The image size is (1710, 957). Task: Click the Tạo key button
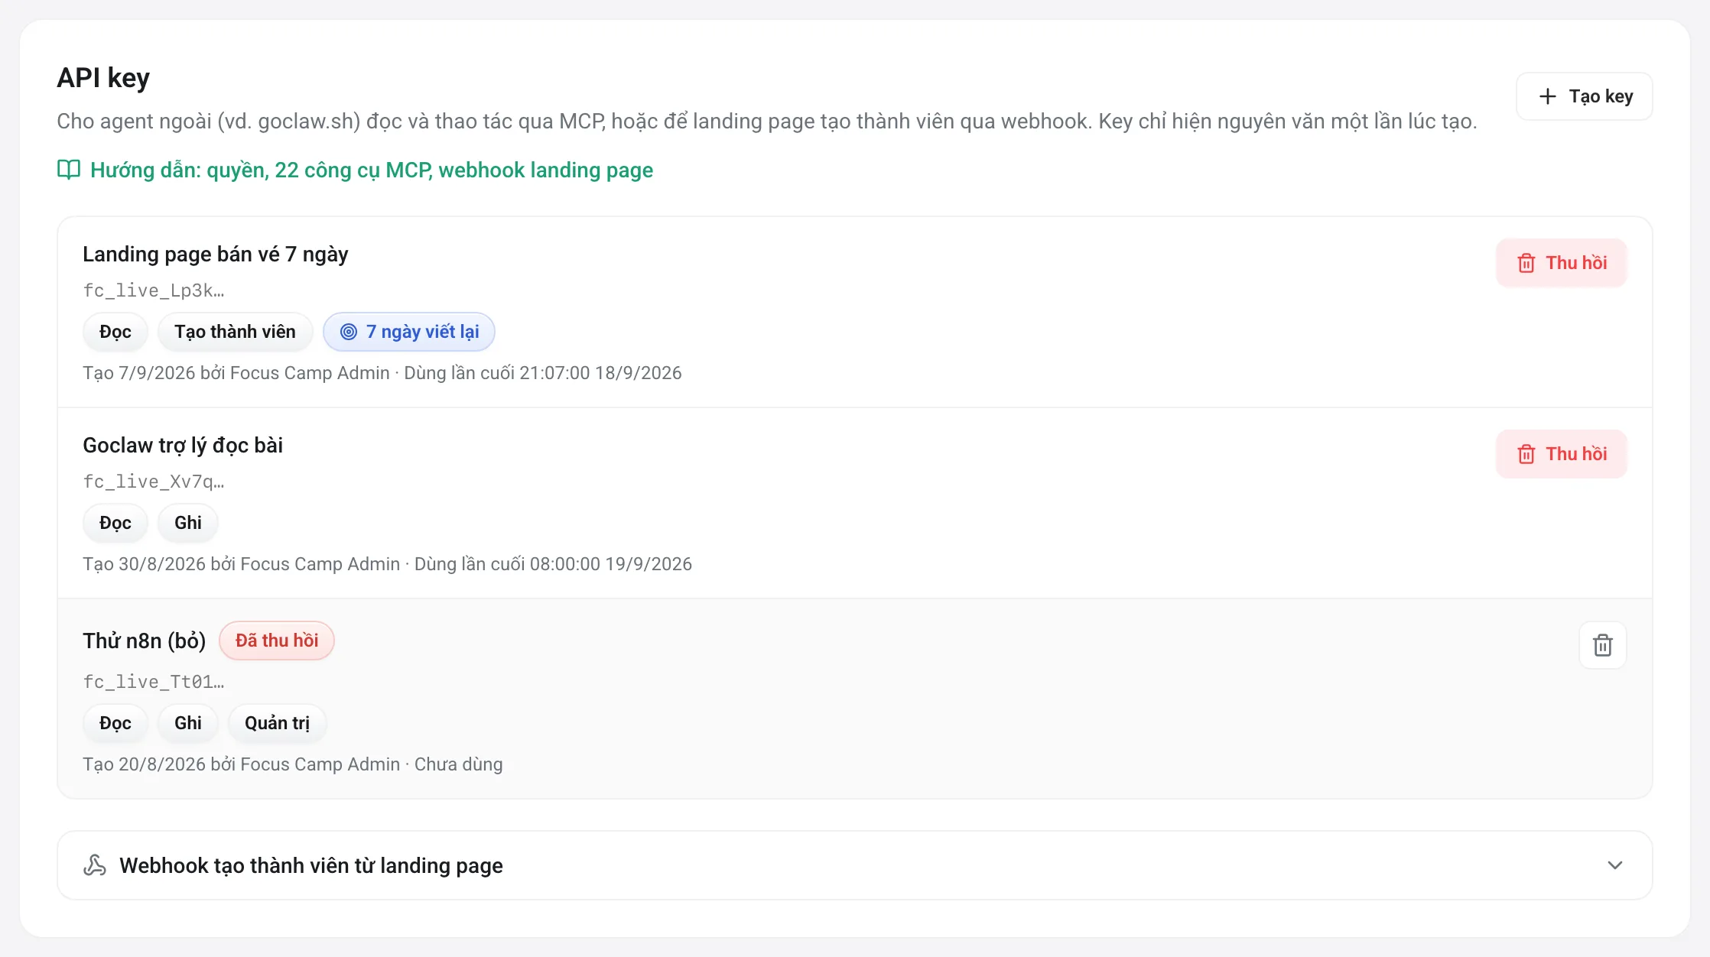(x=1584, y=96)
